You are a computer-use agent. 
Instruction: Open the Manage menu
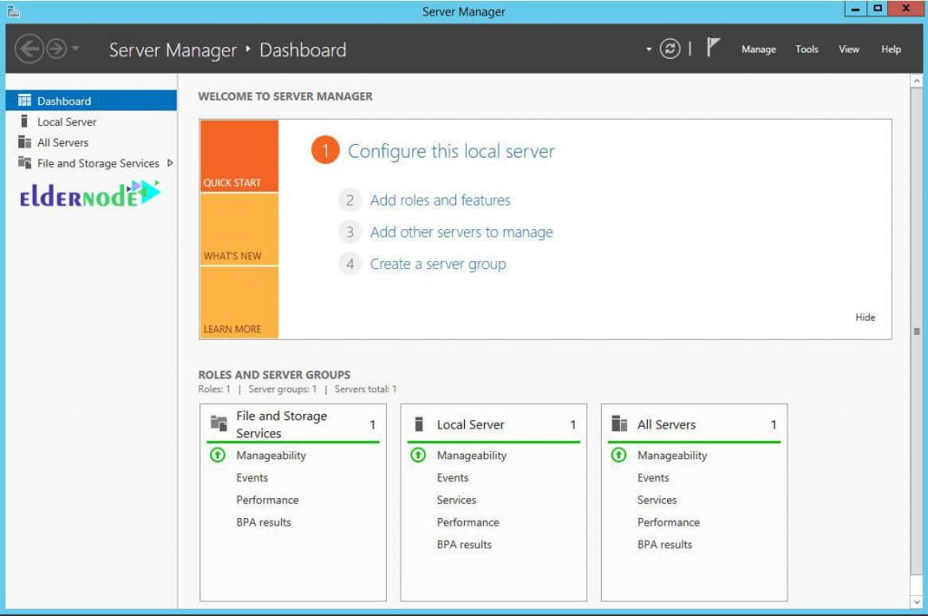[x=758, y=49]
